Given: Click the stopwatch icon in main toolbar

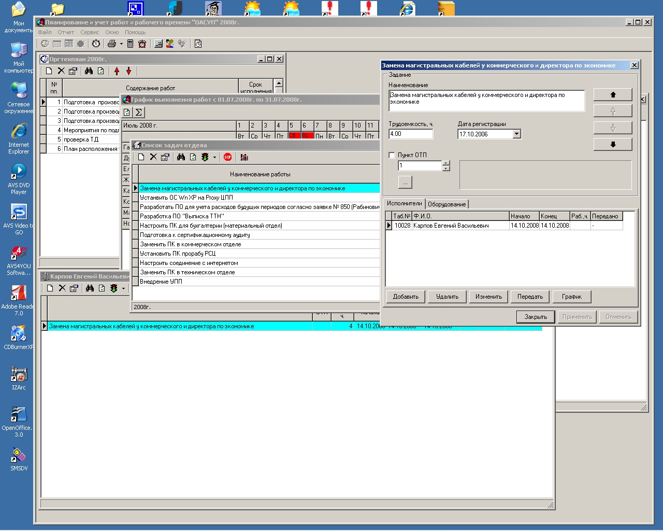Looking at the screenshot, I should [x=96, y=44].
